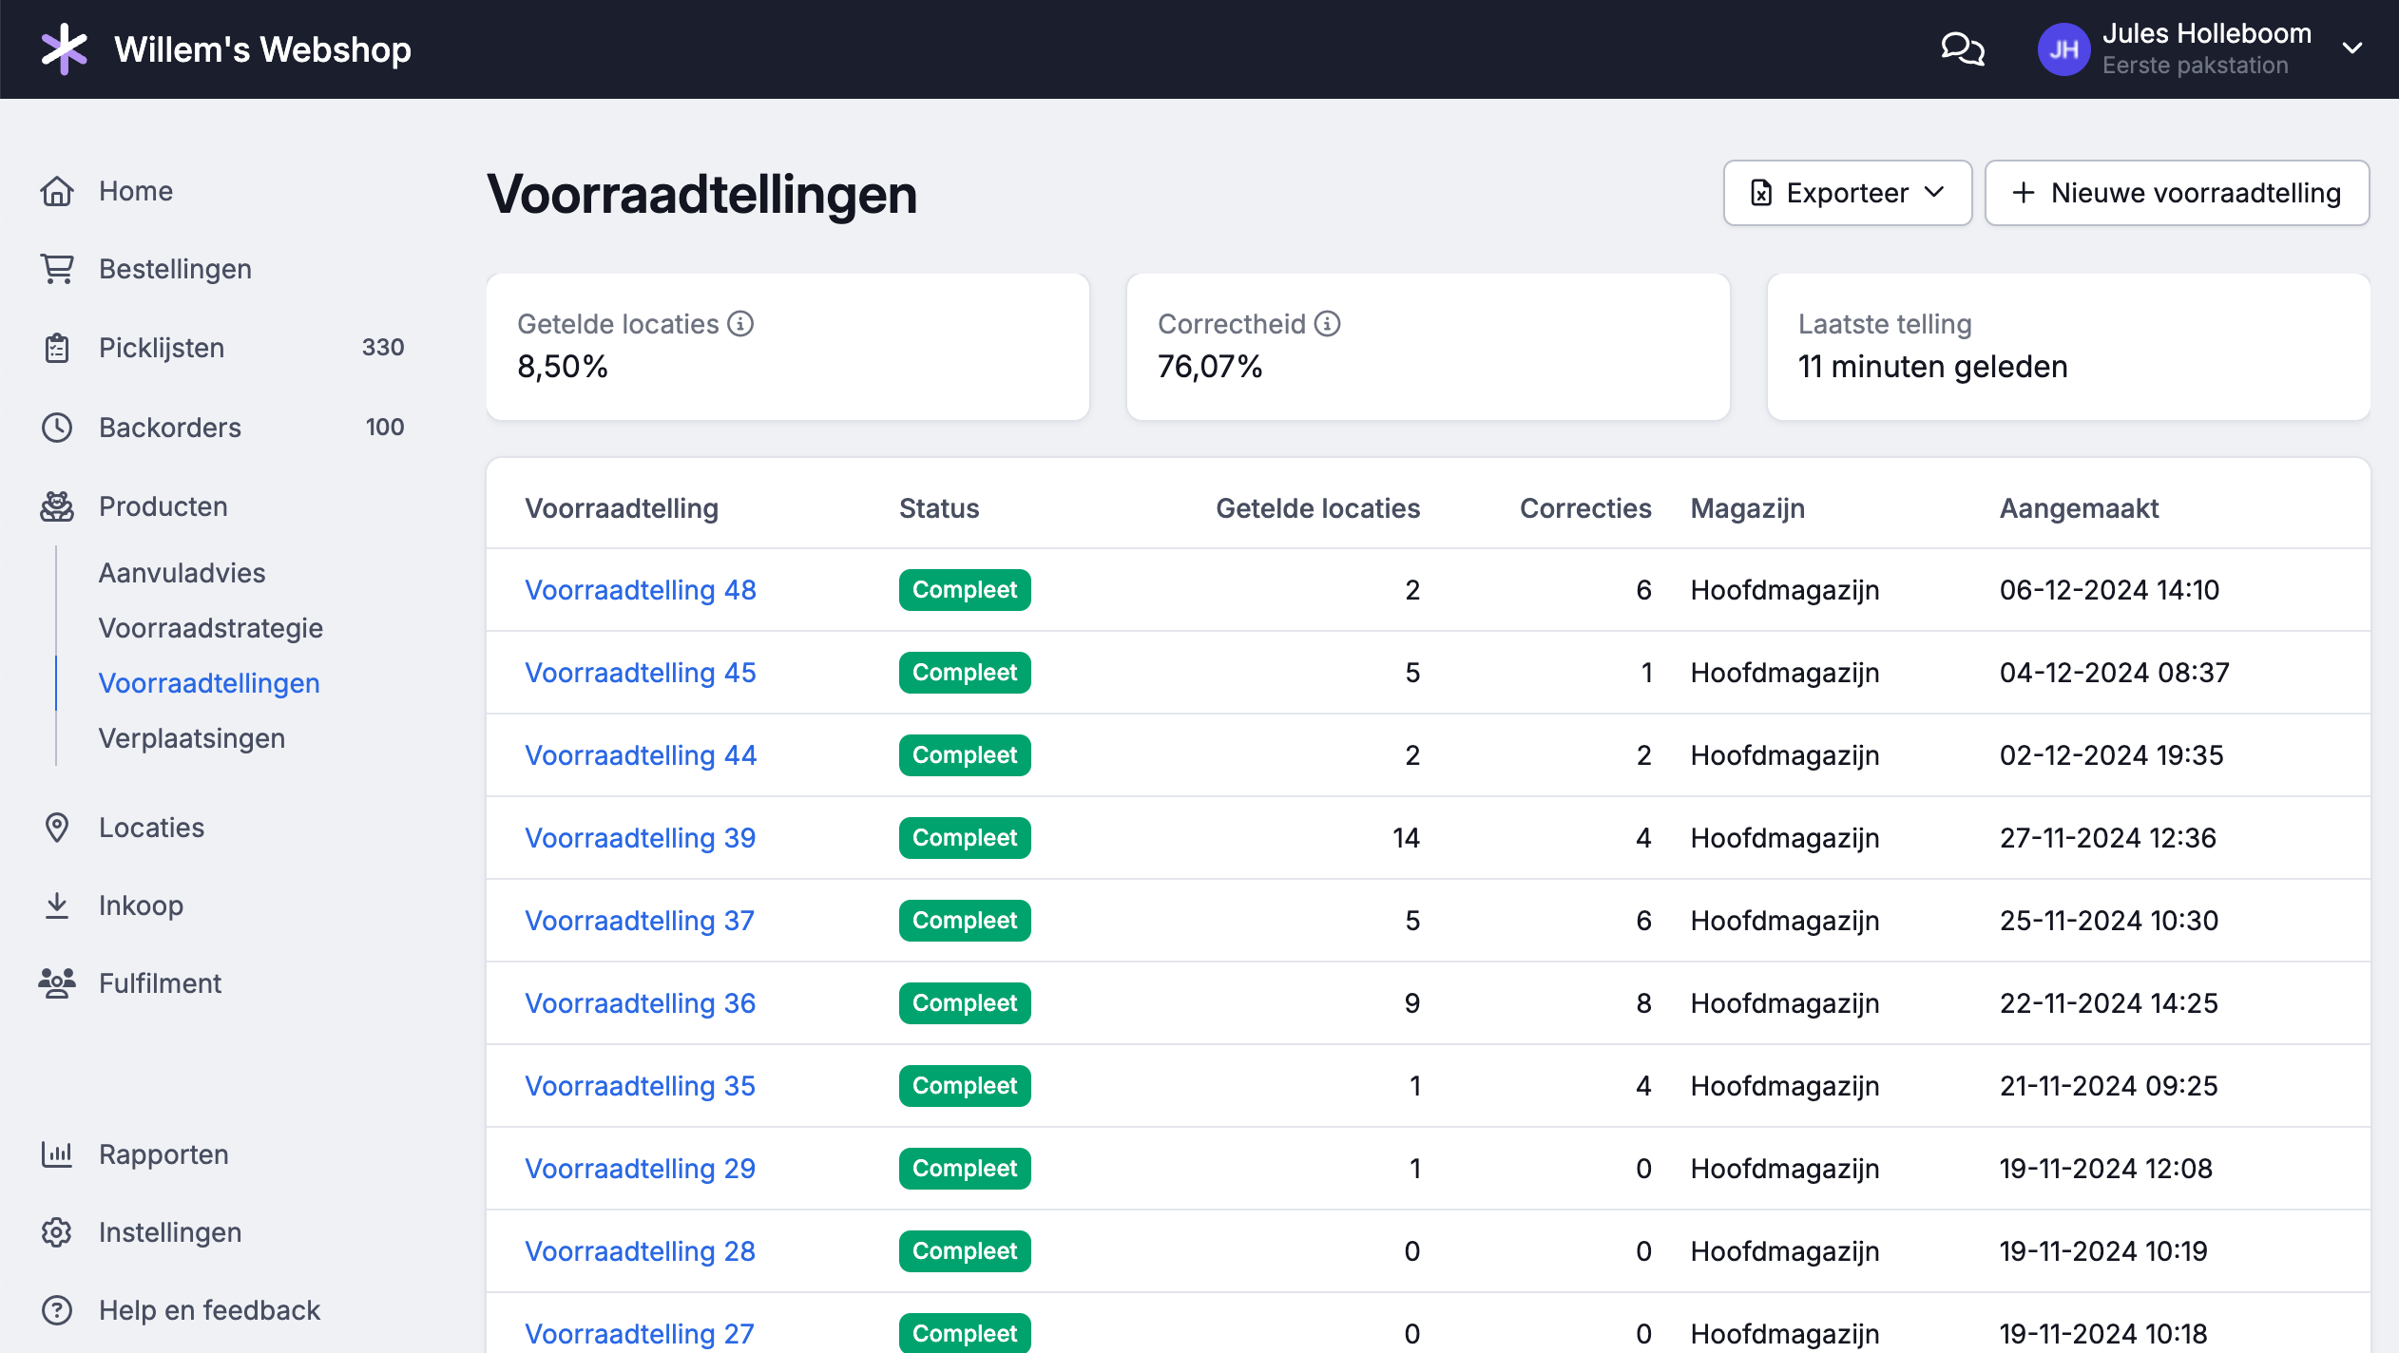Open Voorraadtelling 37 link
Viewport: 2399px width, 1353px height.
pos(640,921)
